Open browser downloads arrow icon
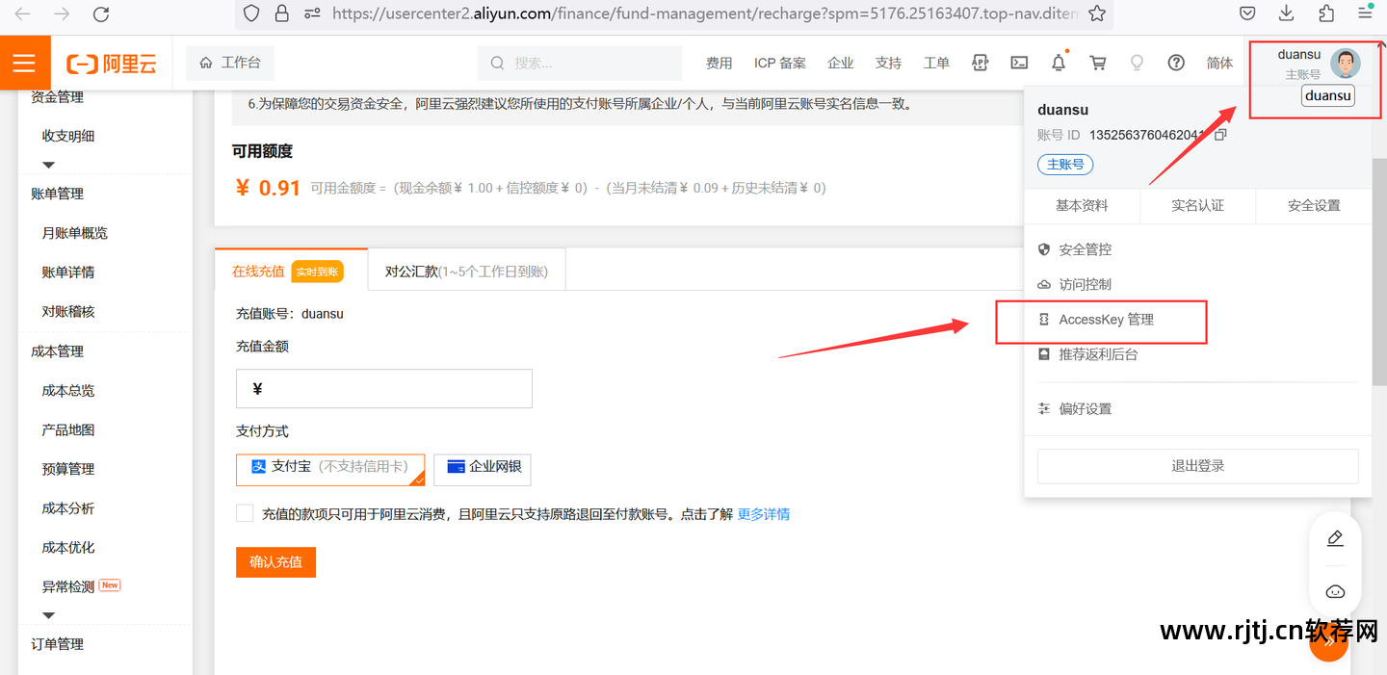The image size is (1387, 675). 1287,13
